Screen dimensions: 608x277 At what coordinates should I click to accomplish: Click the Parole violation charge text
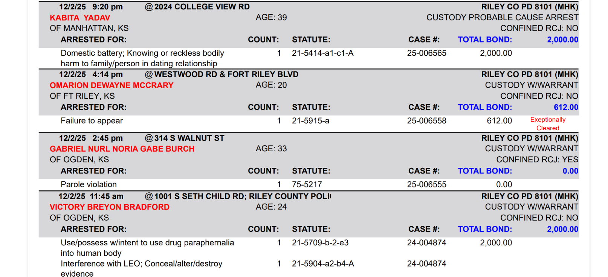pos(89,184)
